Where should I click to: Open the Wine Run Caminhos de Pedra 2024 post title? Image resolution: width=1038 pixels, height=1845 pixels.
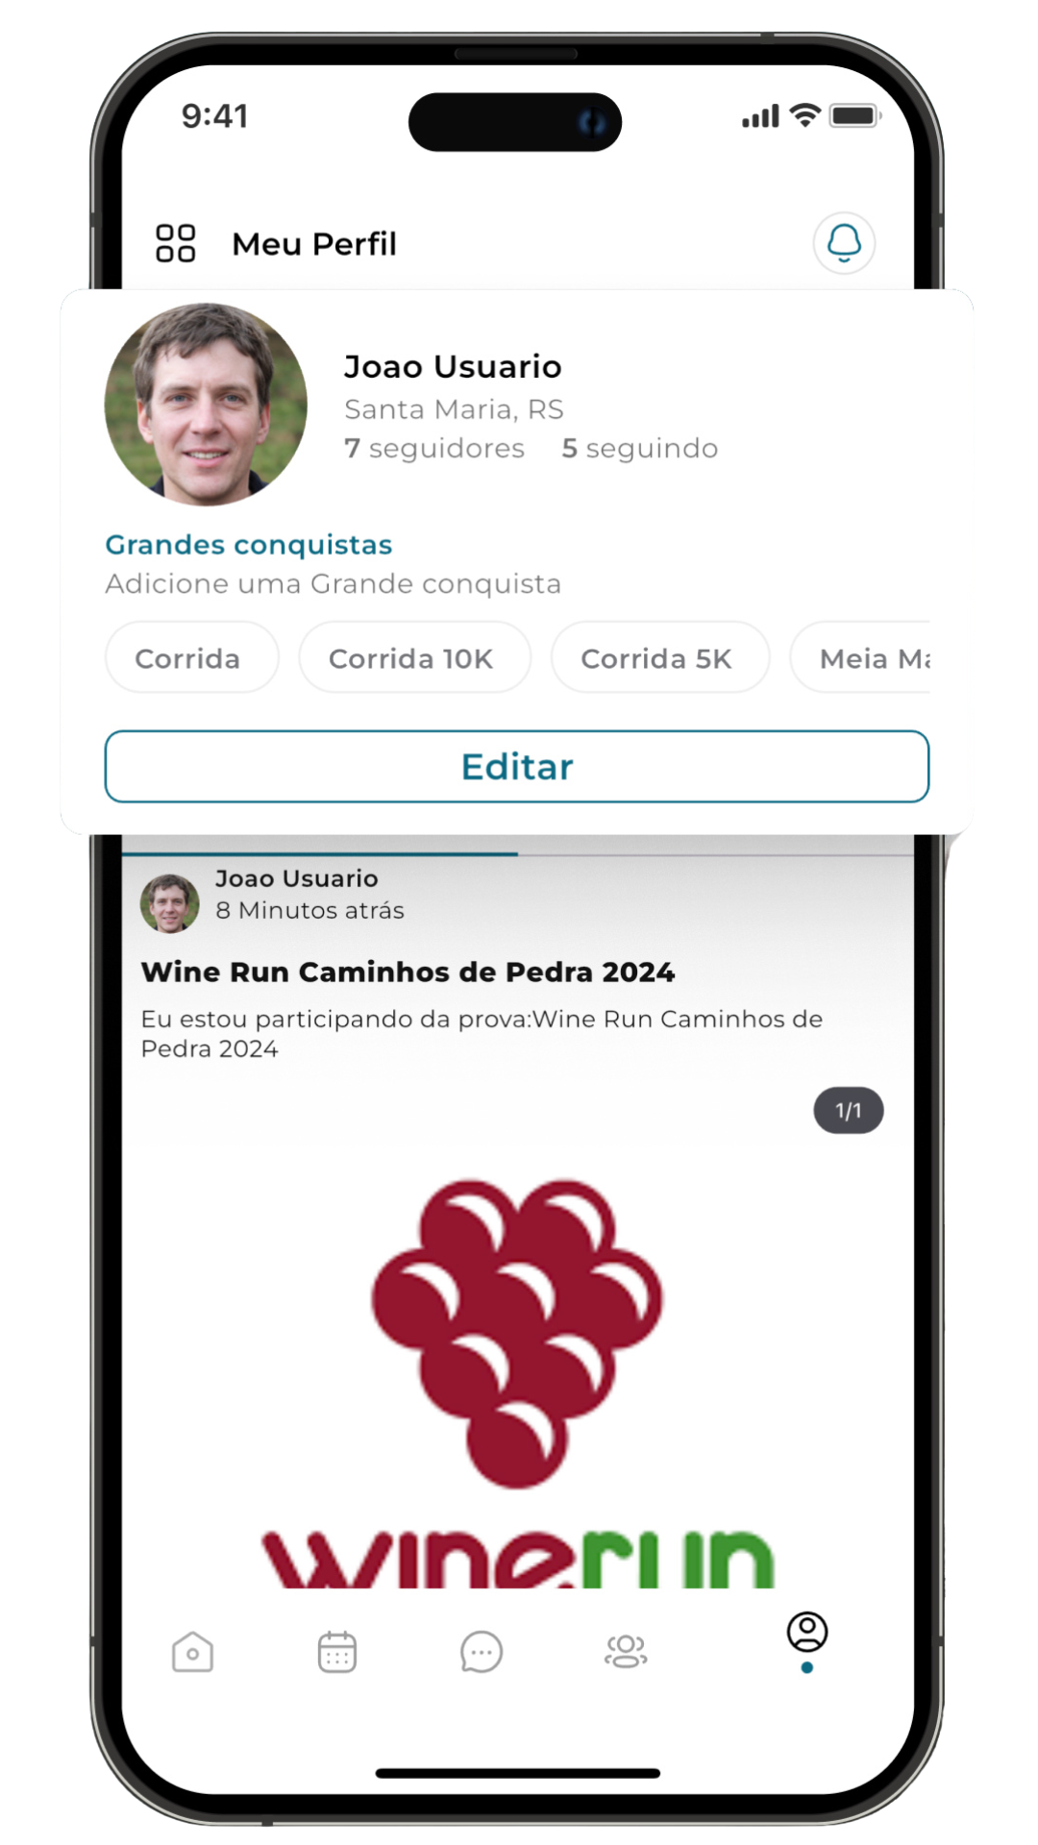pos(408,972)
